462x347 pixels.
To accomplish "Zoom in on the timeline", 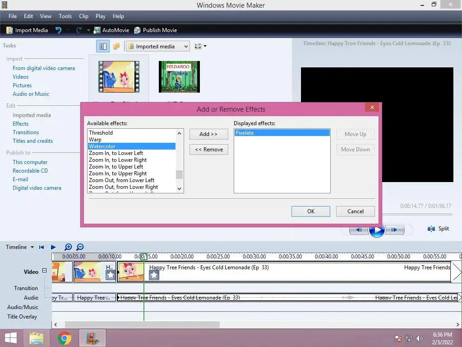I will coord(68,247).
